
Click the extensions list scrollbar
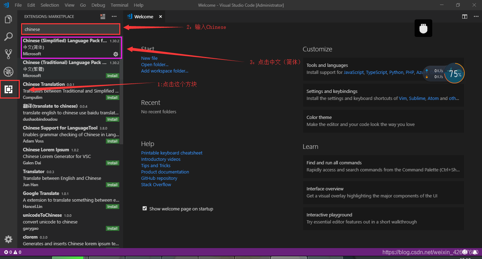tap(121, 90)
